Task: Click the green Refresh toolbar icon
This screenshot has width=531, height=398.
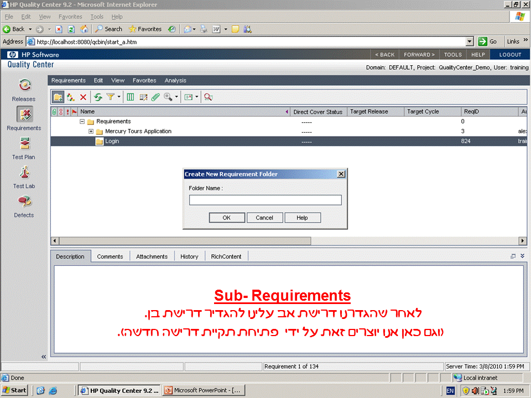Action: click(98, 97)
